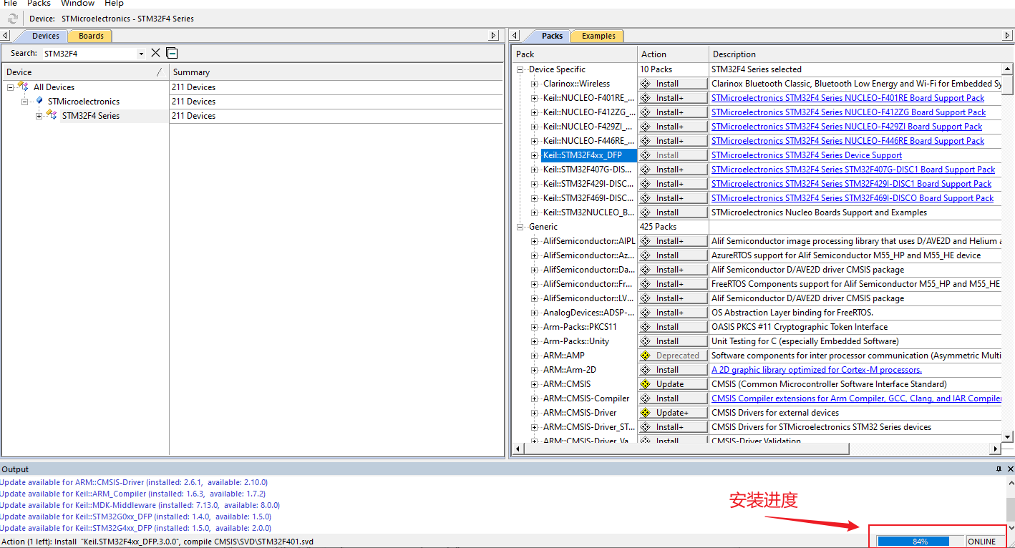Click Install for Keil::STM32NUCLEO_B pack
This screenshot has height=548, width=1015.
pyautogui.click(x=673, y=212)
